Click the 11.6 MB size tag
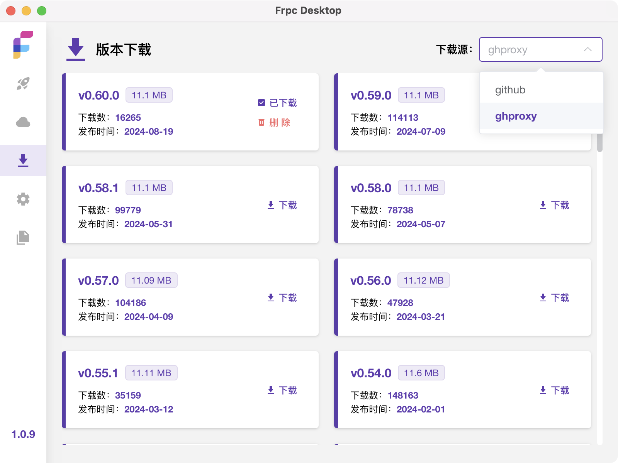The image size is (618, 463). pos(421,373)
